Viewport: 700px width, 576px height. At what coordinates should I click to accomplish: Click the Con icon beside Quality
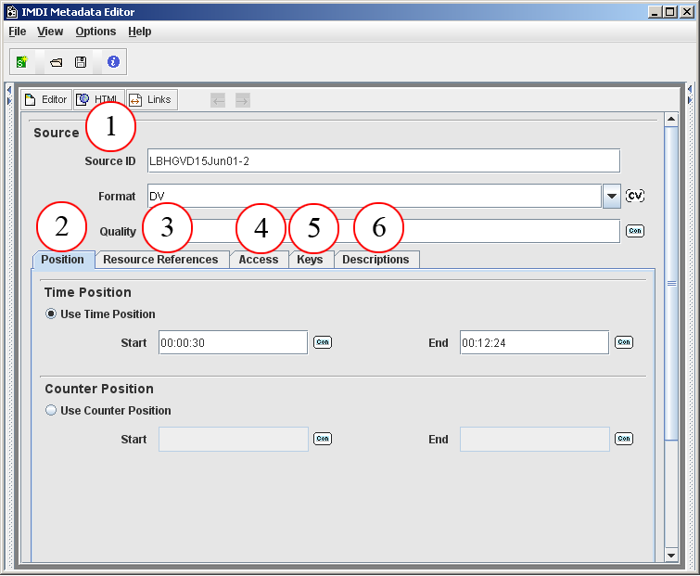[x=634, y=231]
